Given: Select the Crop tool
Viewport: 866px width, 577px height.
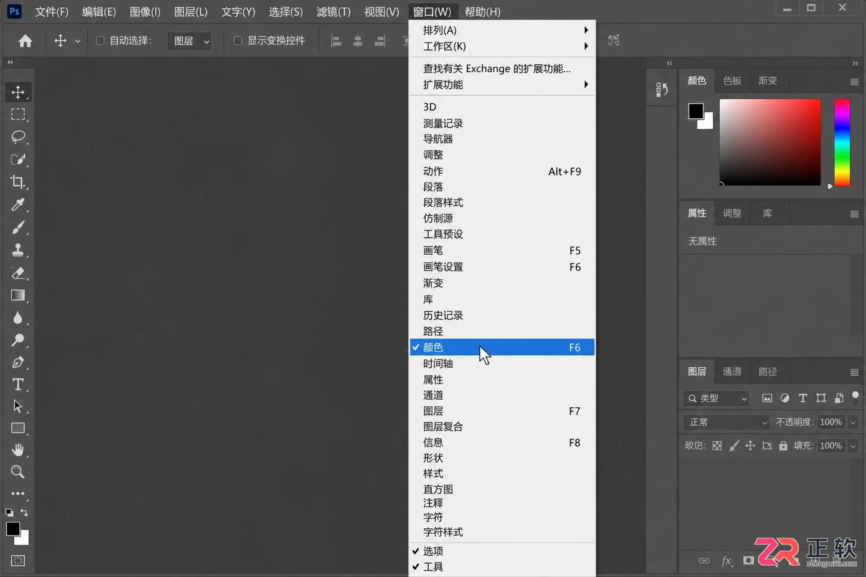Looking at the screenshot, I should pos(18,182).
